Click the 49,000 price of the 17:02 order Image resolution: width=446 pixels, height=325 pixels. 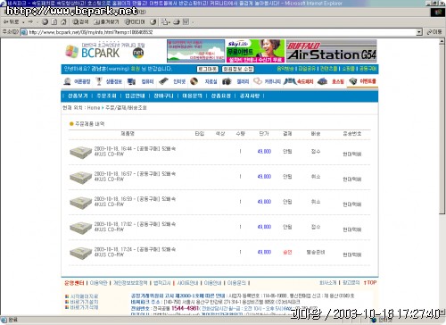pyautogui.click(x=264, y=227)
